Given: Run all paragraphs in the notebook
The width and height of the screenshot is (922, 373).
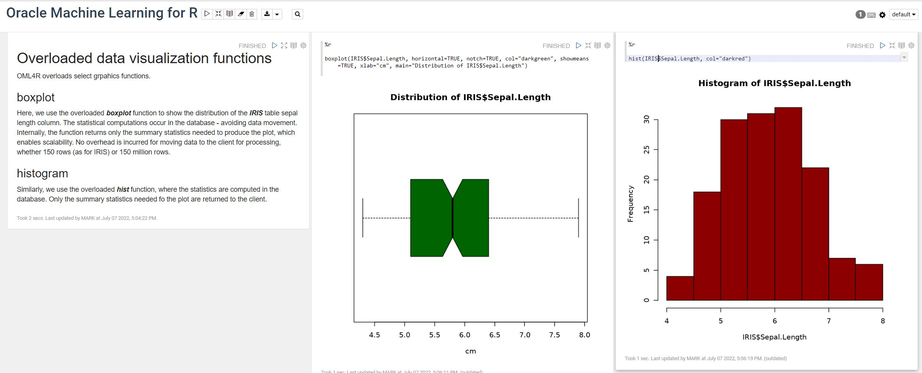Looking at the screenshot, I should coord(207,14).
